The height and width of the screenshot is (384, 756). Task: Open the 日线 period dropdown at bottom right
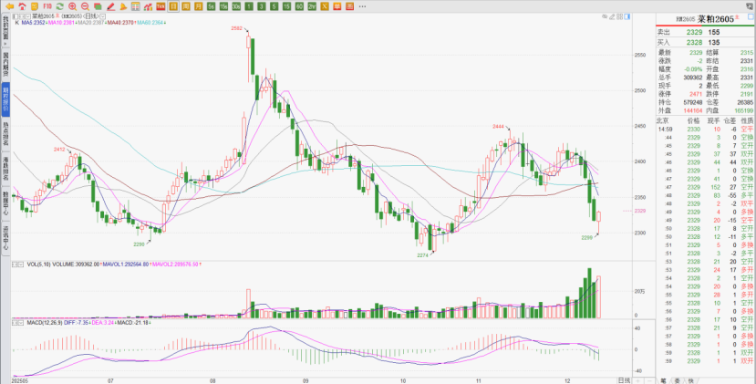(624, 378)
